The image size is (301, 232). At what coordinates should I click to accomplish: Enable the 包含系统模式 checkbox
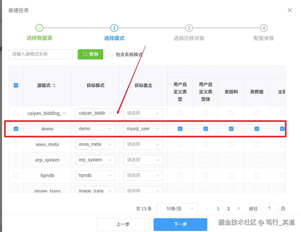click(x=111, y=54)
